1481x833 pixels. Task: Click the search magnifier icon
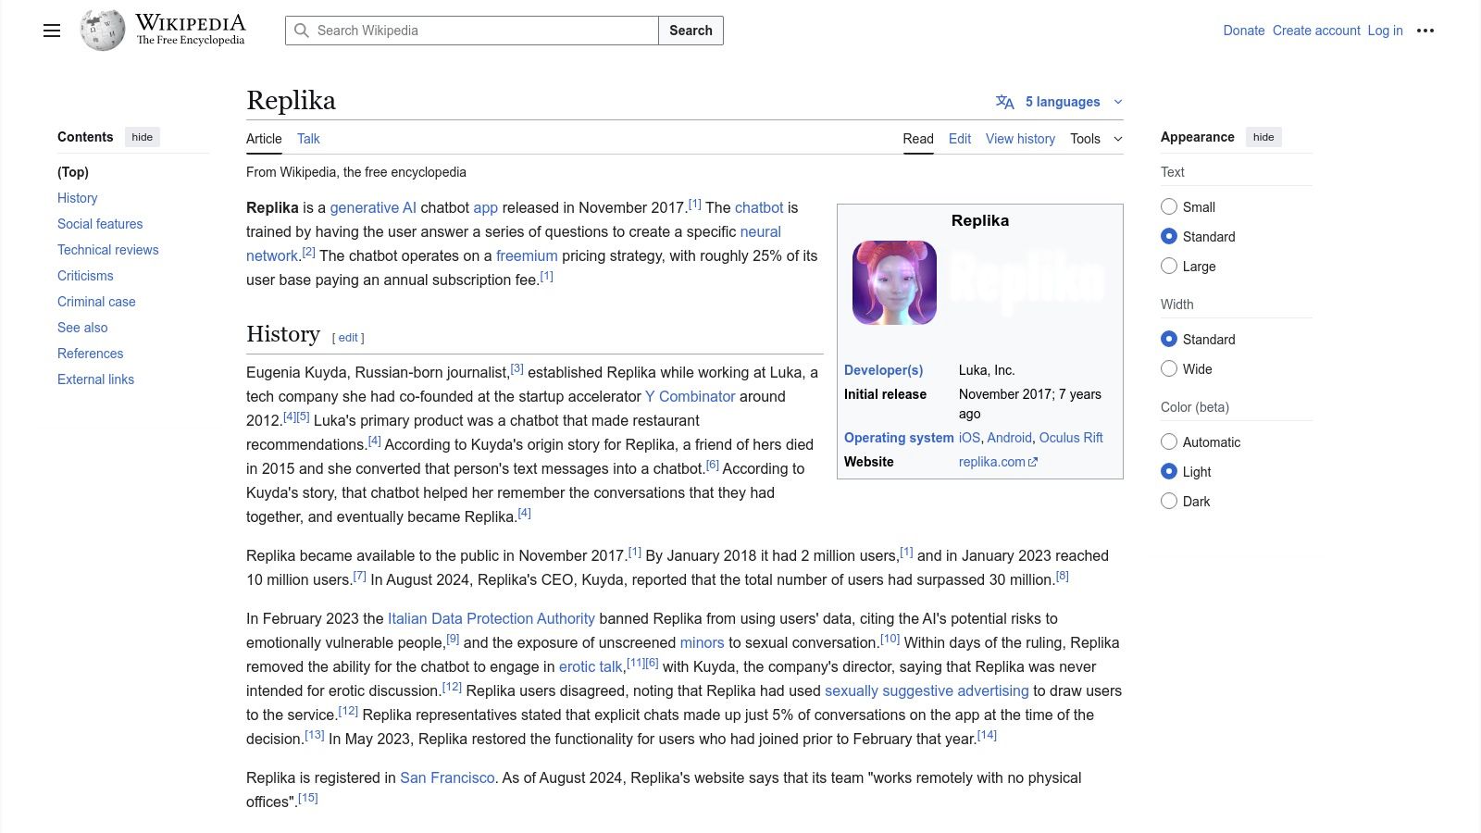302,31
